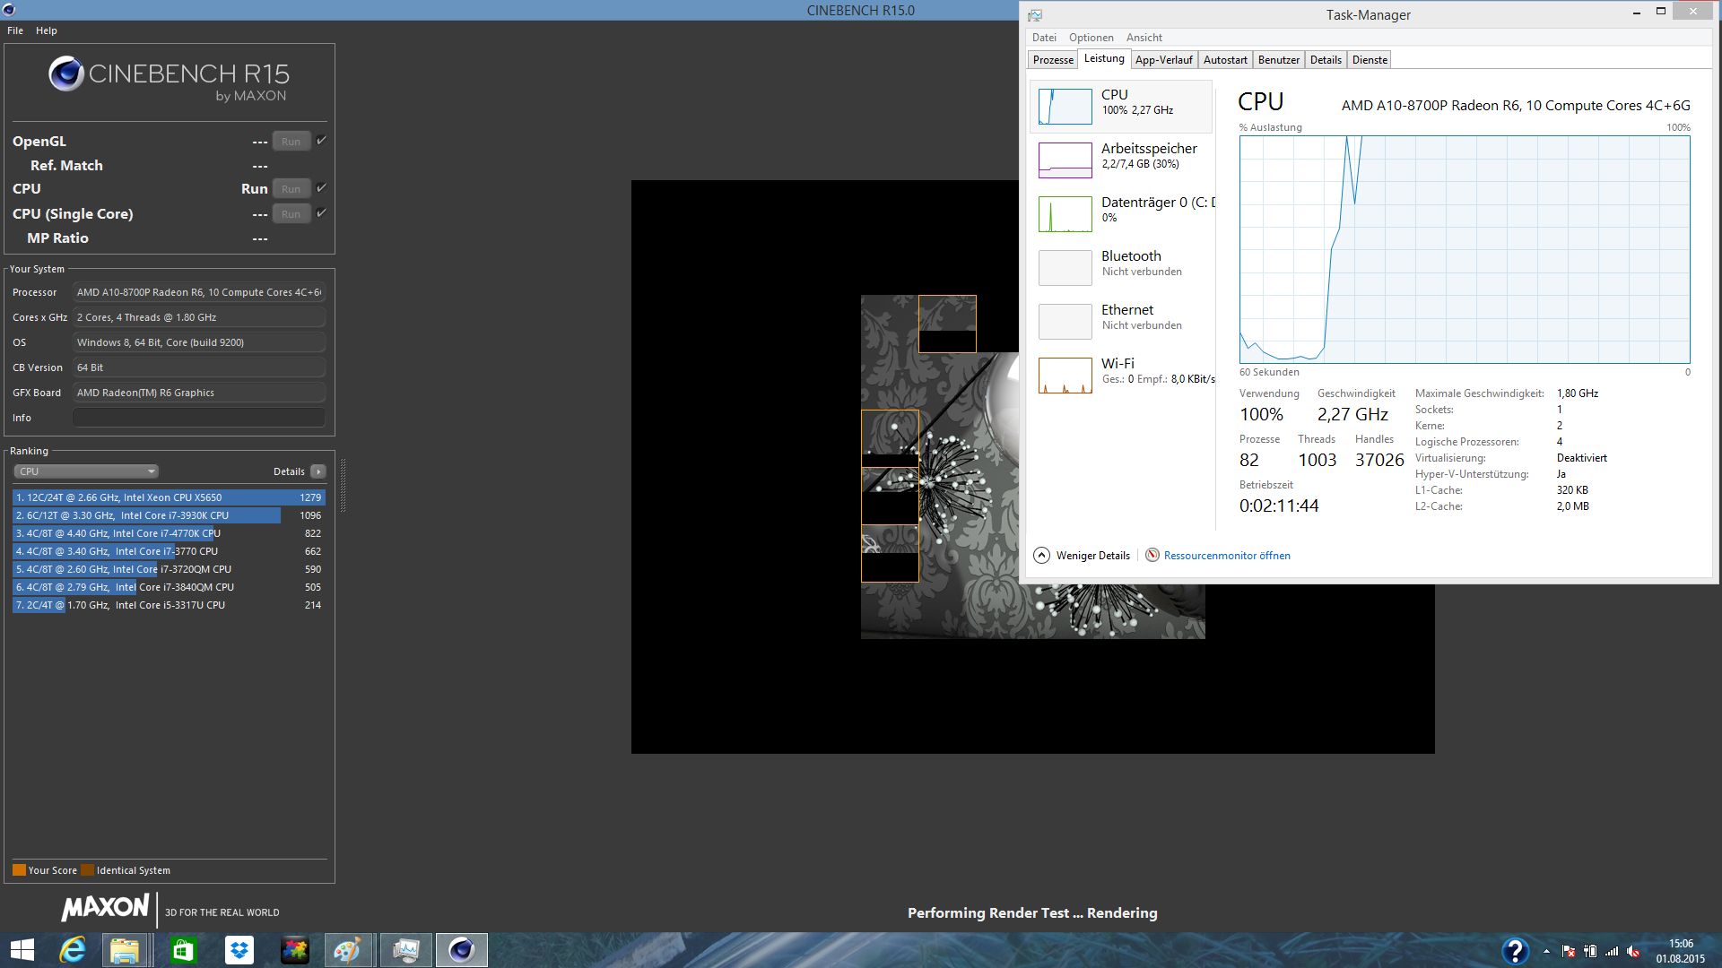Toggle the CPU test checkbox

pyautogui.click(x=321, y=188)
